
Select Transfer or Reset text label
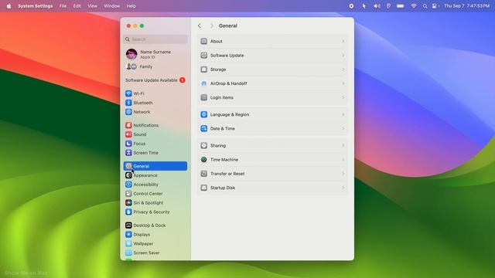tap(227, 174)
